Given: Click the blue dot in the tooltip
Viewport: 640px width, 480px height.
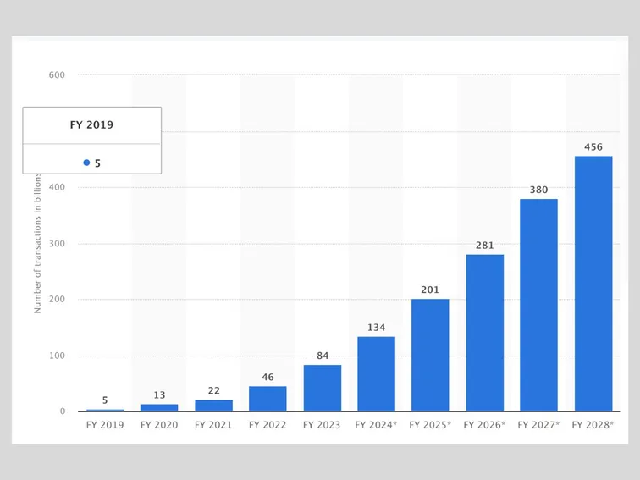Looking at the screenshot, I should click(x=86, y=163).
